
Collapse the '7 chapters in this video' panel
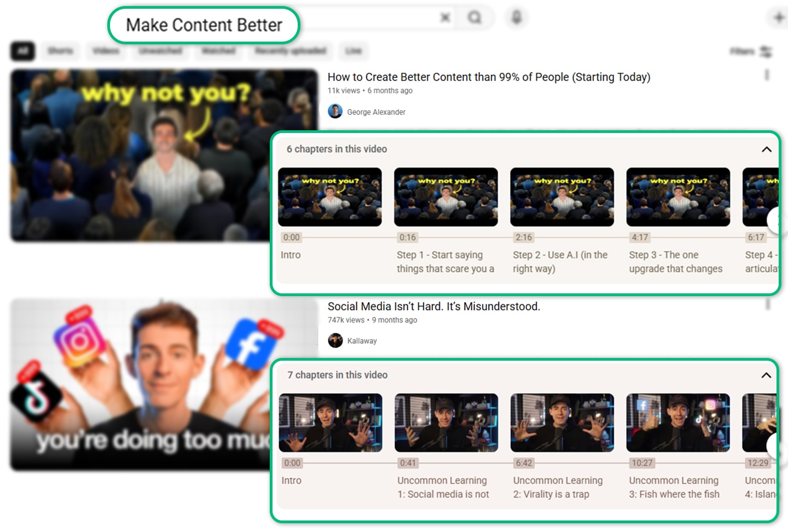766,375
